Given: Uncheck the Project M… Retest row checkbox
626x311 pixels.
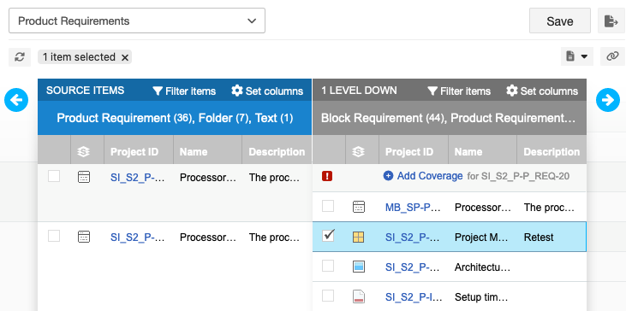Looking at the screenshot, I should 328,236.
